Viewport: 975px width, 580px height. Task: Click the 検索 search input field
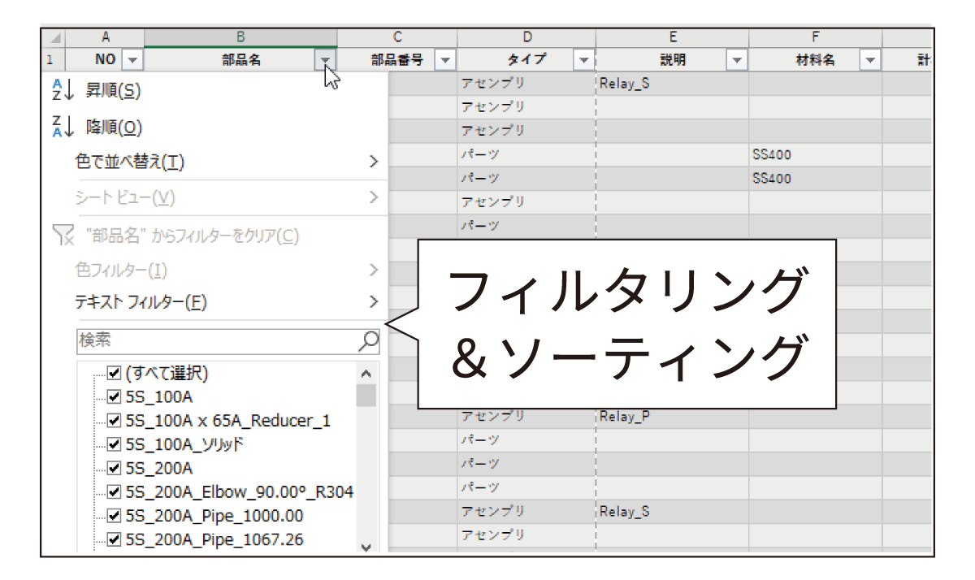215,341
